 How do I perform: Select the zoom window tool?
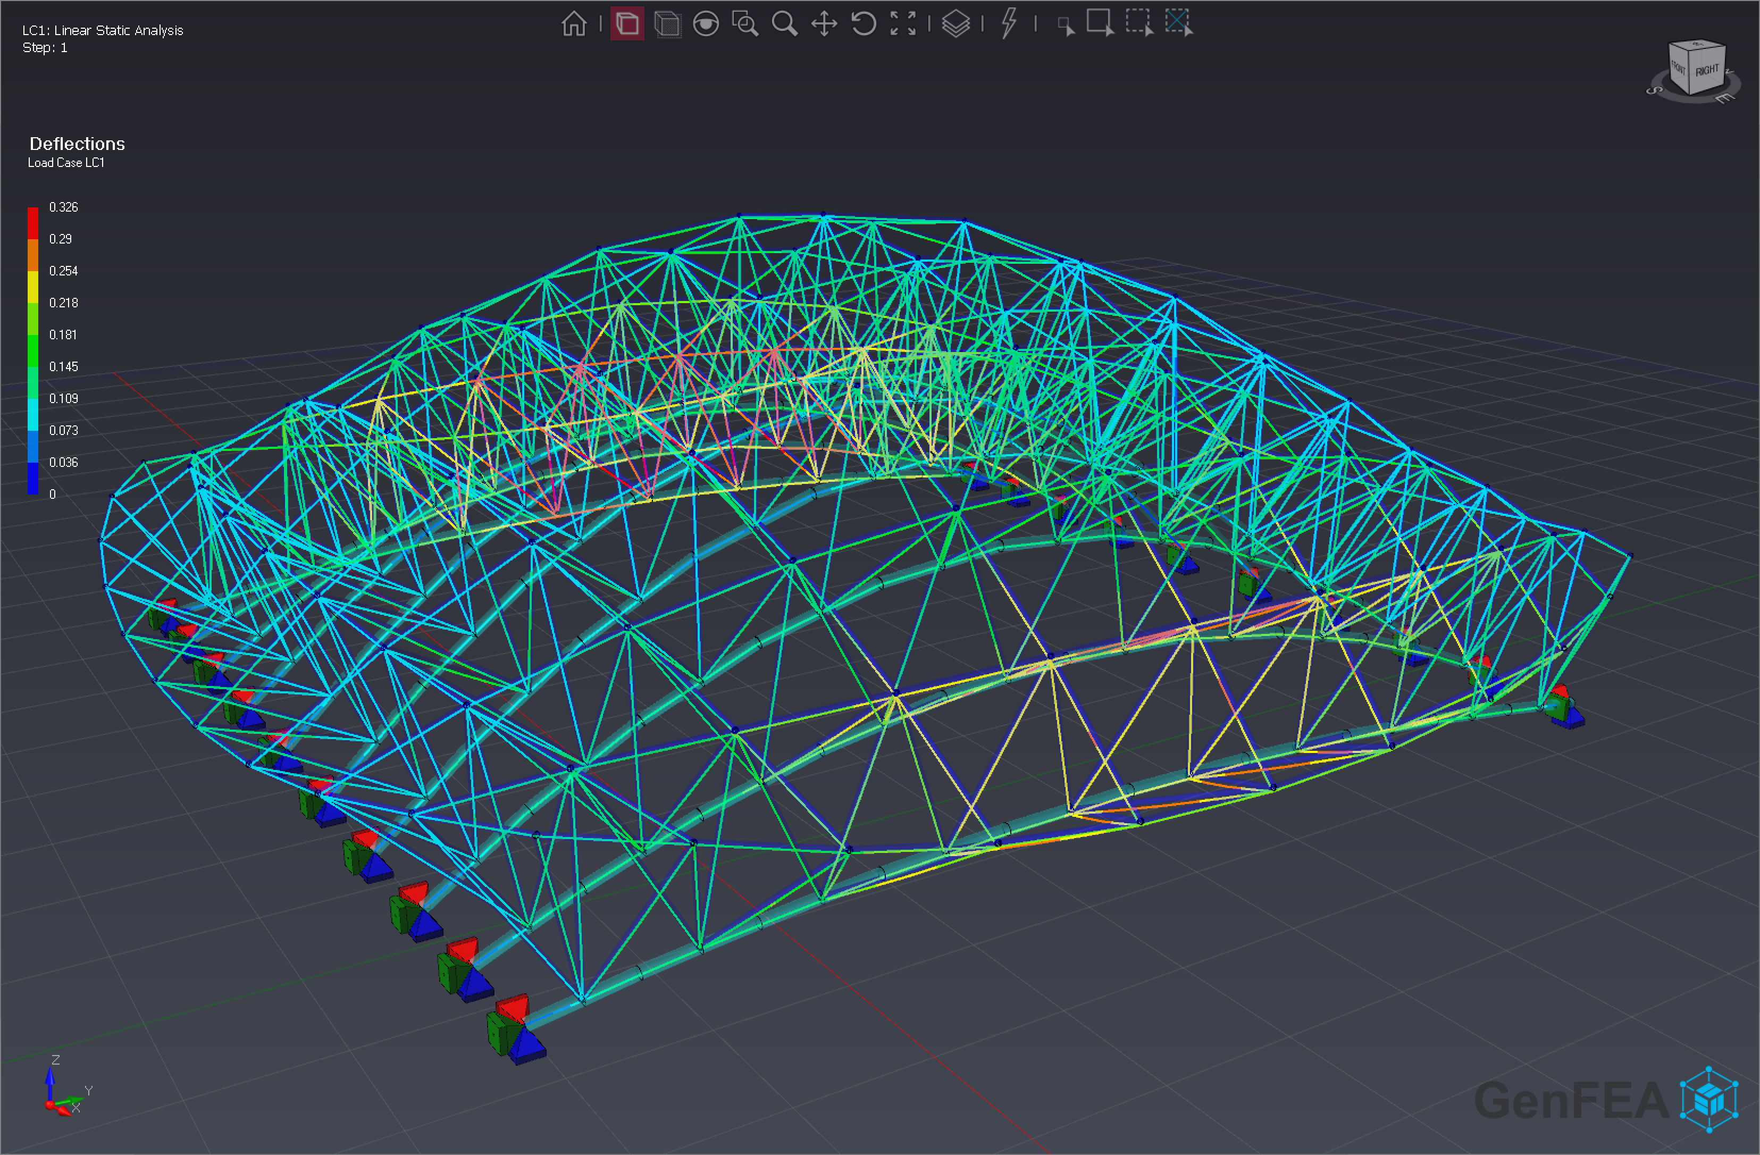coord(744,23)
